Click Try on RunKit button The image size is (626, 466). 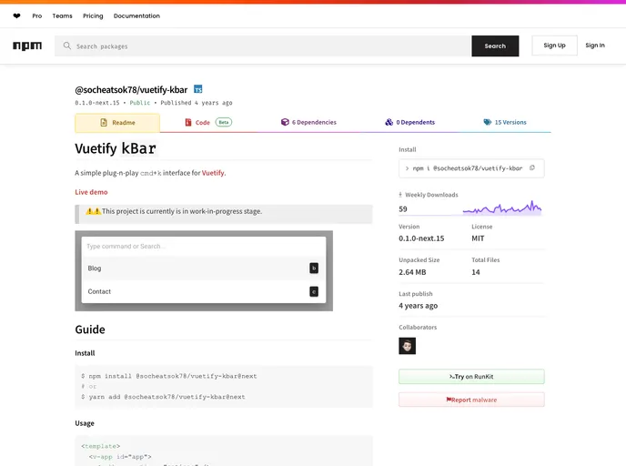coord(471,377)
